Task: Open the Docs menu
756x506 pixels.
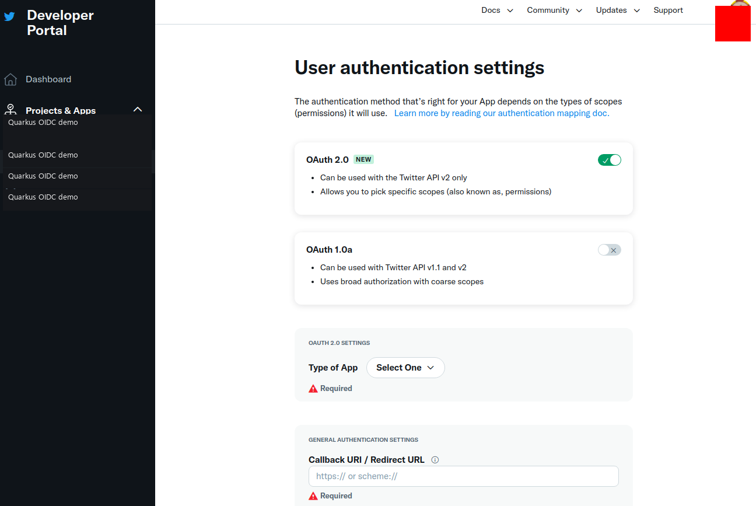Action: 497,11
